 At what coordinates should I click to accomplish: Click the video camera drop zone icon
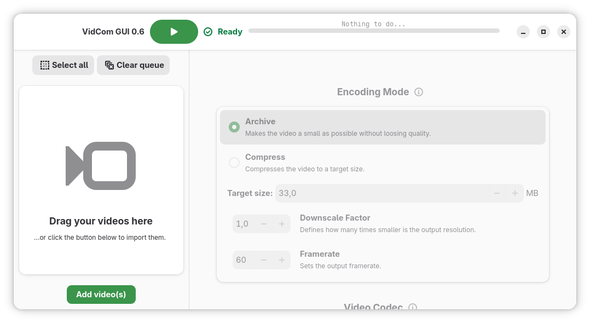pos(101,166)
